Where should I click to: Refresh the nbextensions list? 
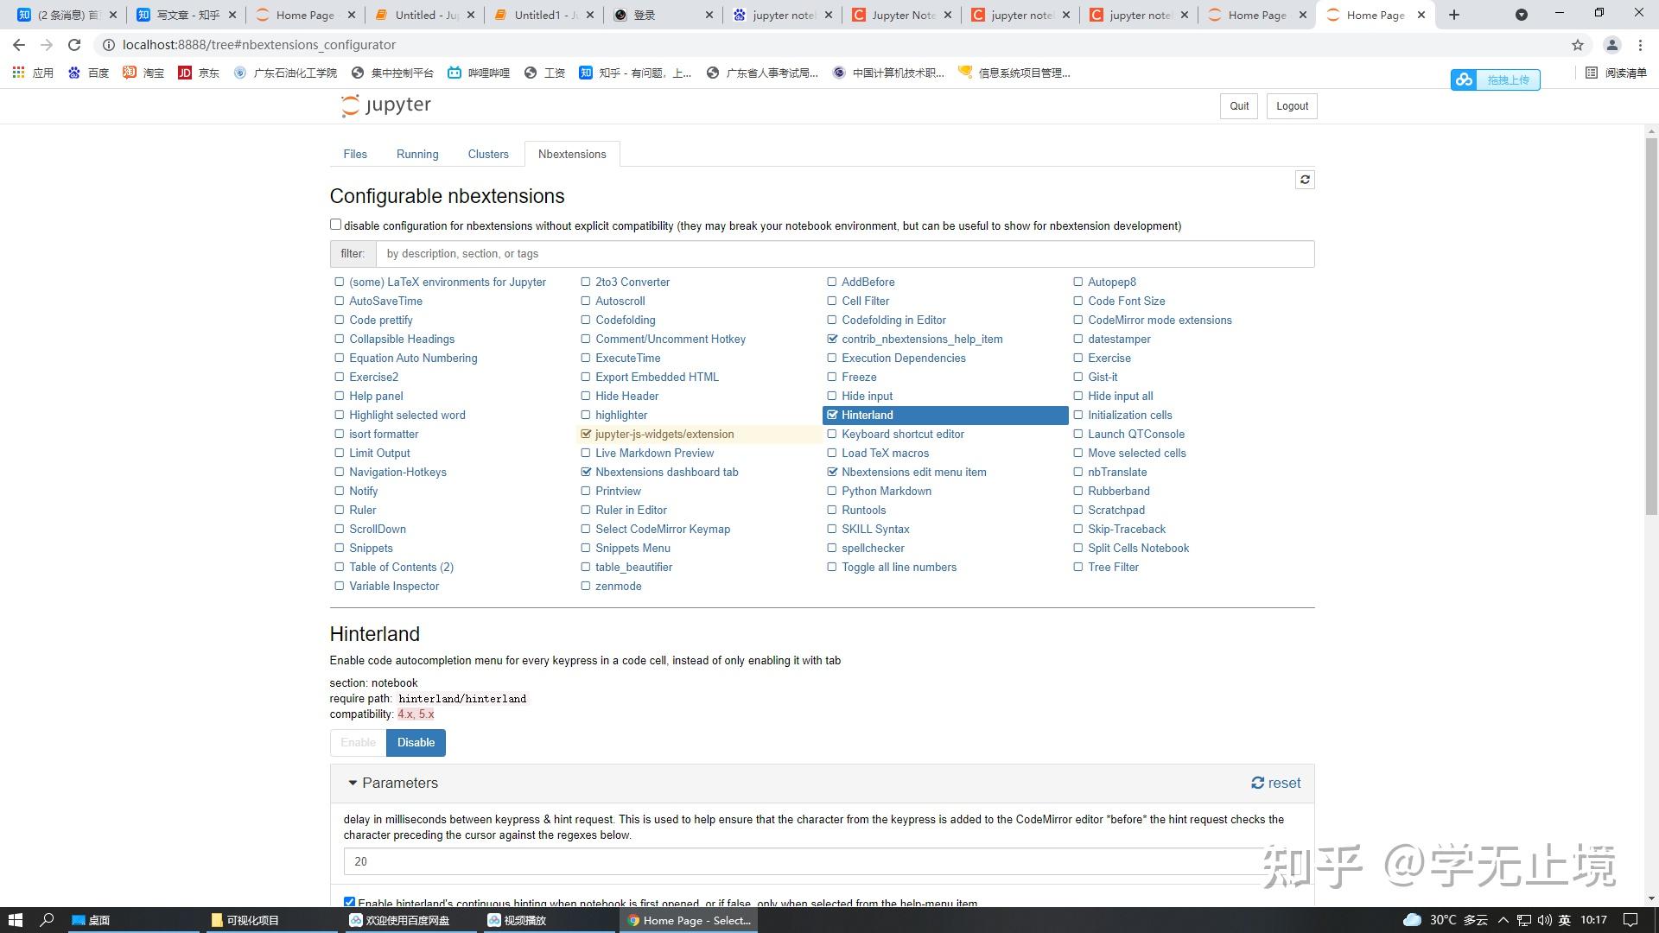coord(1305,179)
